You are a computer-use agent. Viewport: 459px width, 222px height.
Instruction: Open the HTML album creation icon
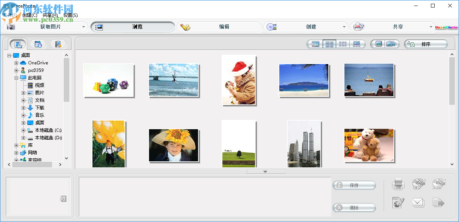pyautogui.click(x=398, y=203)
